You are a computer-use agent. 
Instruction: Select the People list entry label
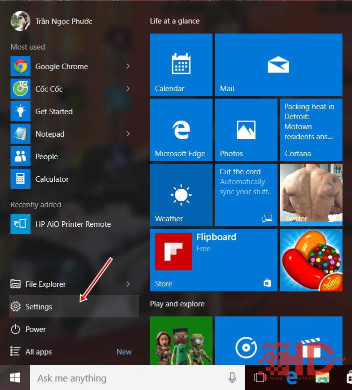pos(46,157)
